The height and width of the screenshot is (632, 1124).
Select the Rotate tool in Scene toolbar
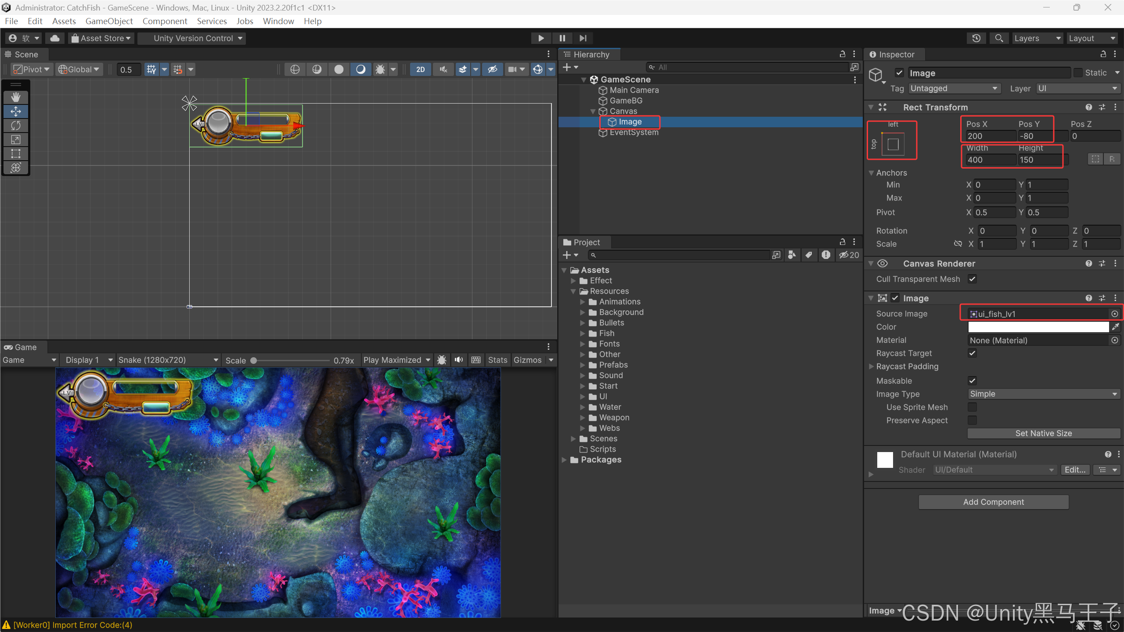pos(16,126)
